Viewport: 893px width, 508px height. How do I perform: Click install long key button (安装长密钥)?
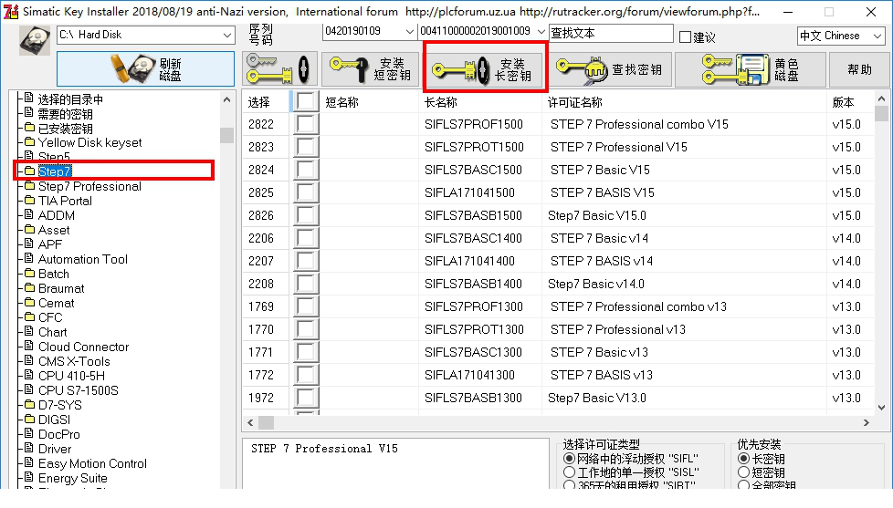(x=485, y=69)
